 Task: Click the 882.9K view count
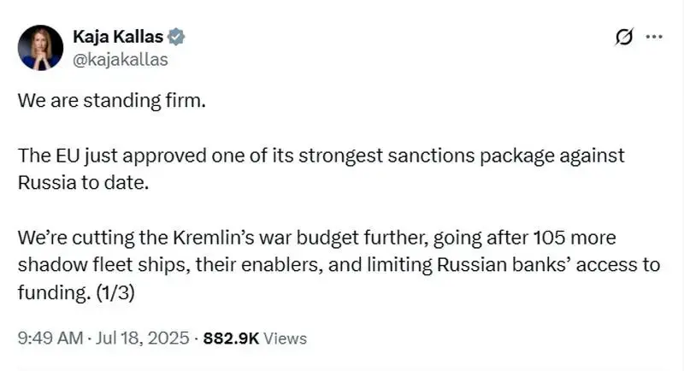[x=231, y=339]
